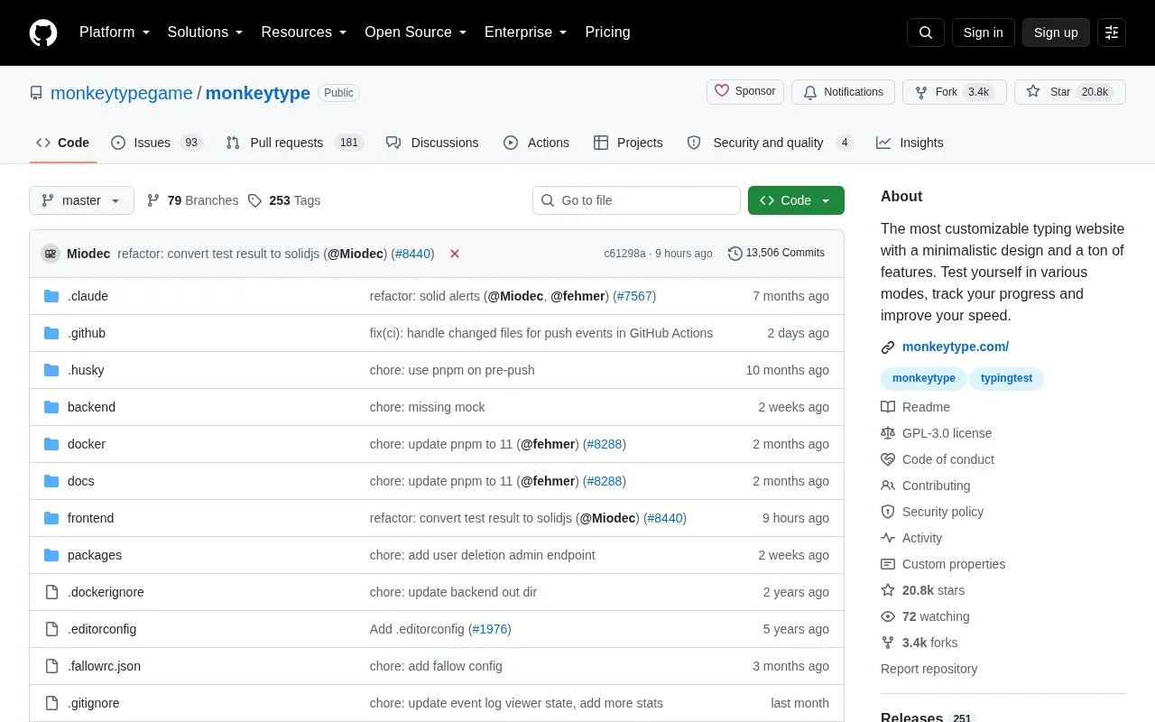
Task: Go to the Discussions tab
Action: point(432,143)
